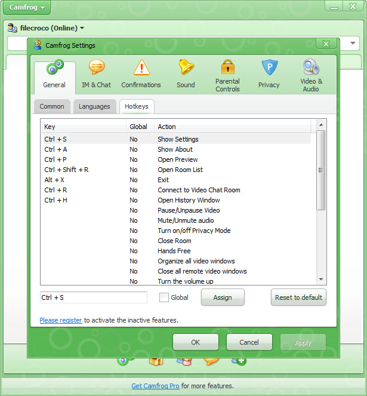Image resolution: width=367 pixels, height=396 pixels.
Task: Select the Show Settings hotkey row
Action: 176,139
